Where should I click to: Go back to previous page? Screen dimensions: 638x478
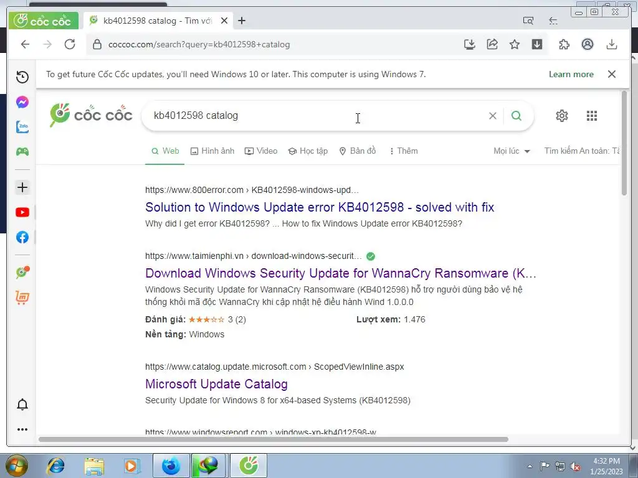click(25, 44)
